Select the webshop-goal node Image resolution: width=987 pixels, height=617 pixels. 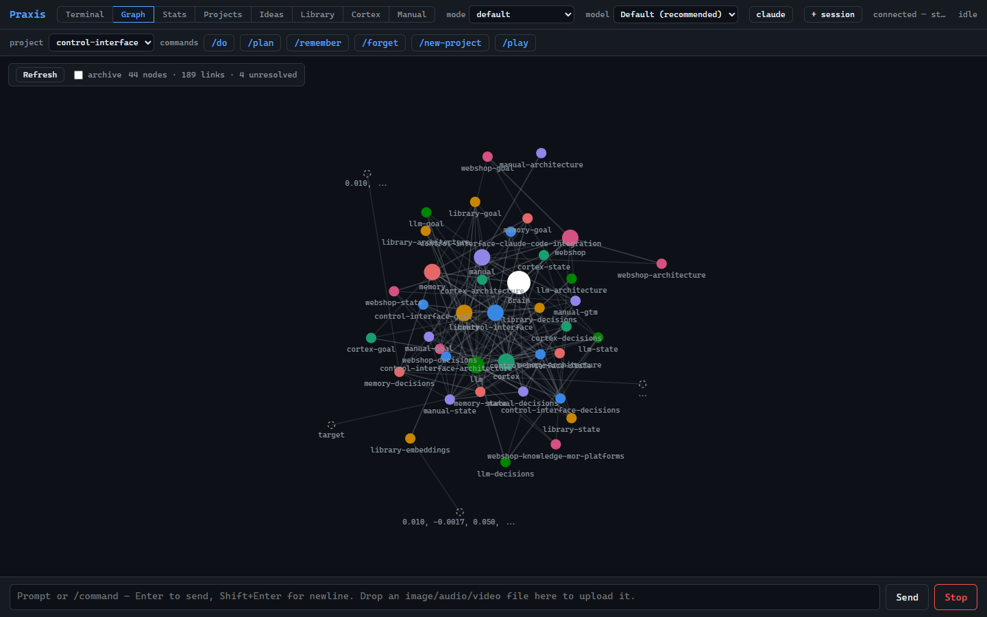click(487, 156)
